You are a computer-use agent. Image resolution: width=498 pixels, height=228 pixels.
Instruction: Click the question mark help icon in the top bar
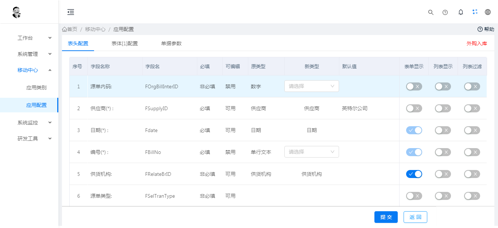445,12
